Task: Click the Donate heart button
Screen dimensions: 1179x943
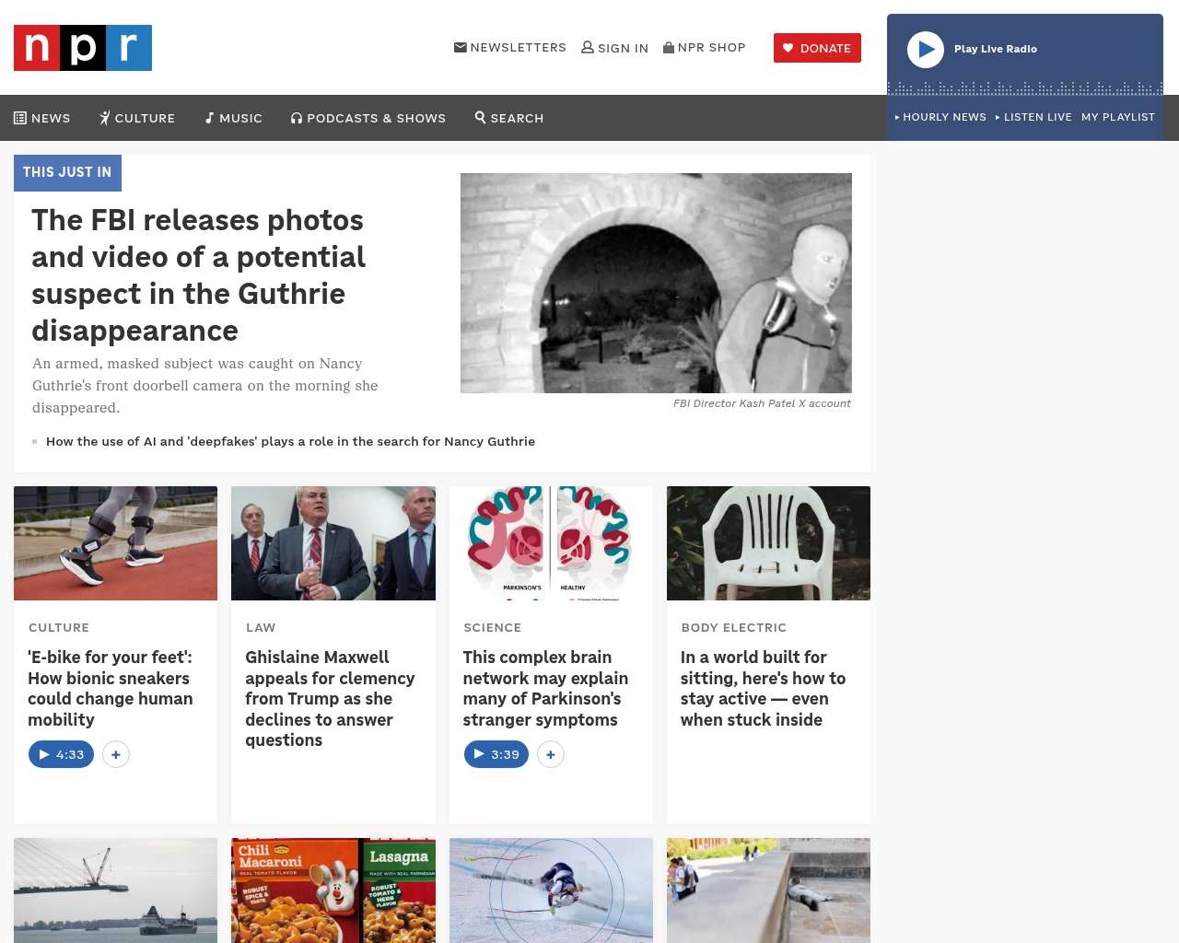Action: [x=817, y=48]
